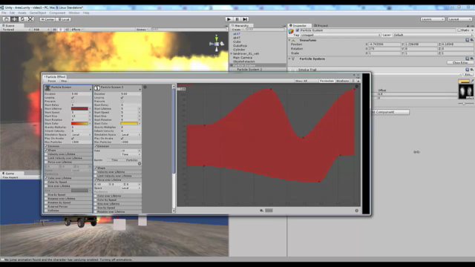Screen dimensions: 475x267
Task: Click the Inspector preview size slider
Action: coord(465,104)
